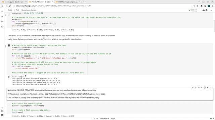The width and height of the screenshot is (215, 120).
Task: Run the unexecuted list(zipped) cell bracket
Action: click(x=9, y=104)
